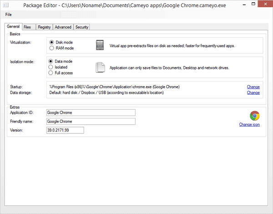Click the disk mode hard drive icon
The image size is (273, 214).
(100, 45)
